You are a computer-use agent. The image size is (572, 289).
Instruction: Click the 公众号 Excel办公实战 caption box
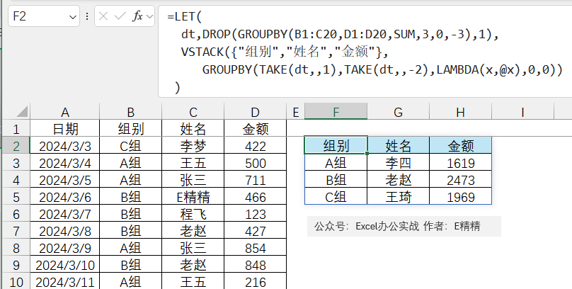point(404,226)
